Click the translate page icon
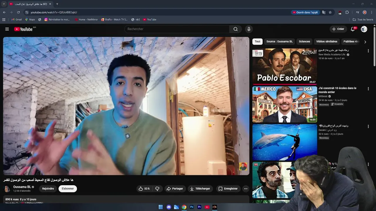376x211 pixels. pyautogui.click(x=324, y=12)
